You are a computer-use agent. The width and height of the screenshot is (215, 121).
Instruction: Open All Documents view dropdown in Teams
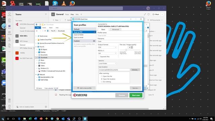[155, 20]
